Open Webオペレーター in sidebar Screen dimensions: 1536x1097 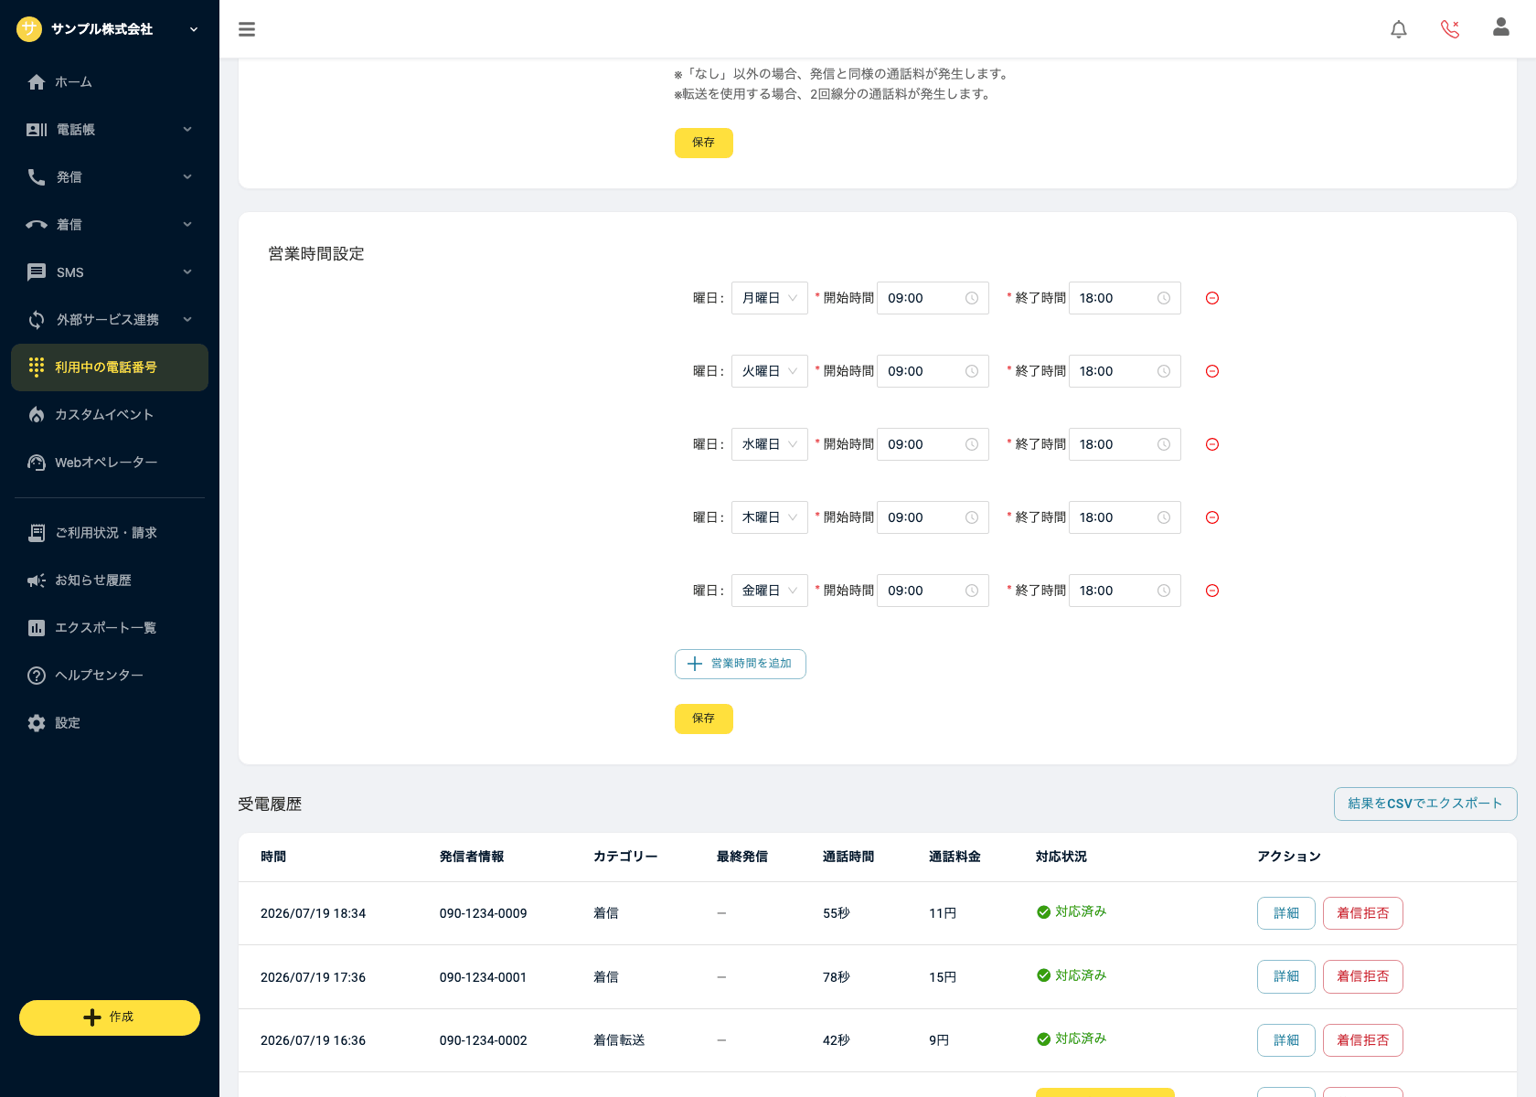pyautogui.click(x=110, y=463)
